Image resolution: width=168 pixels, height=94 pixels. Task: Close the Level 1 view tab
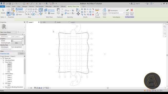point(39,22)
